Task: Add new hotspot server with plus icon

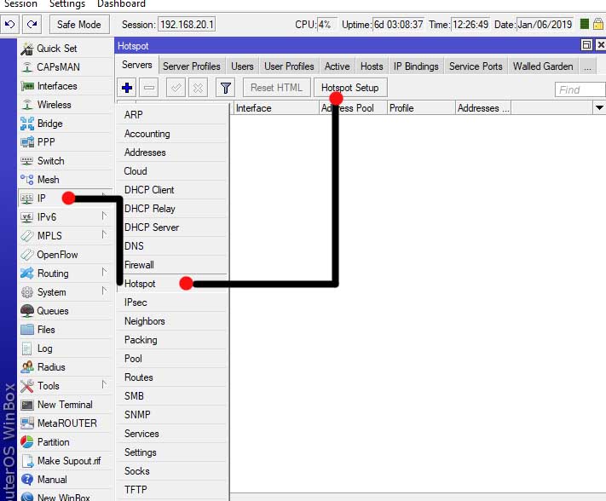Action: 127,88
